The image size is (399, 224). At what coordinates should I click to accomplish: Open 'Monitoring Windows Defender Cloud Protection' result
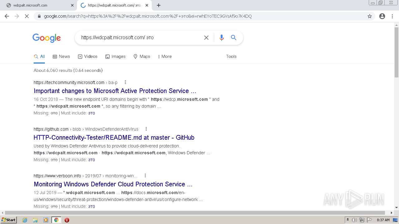point(113,184)
